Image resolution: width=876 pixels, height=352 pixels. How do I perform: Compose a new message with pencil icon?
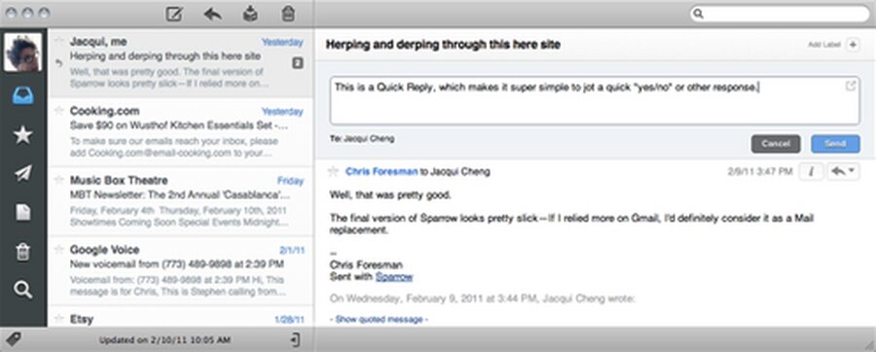175,14
